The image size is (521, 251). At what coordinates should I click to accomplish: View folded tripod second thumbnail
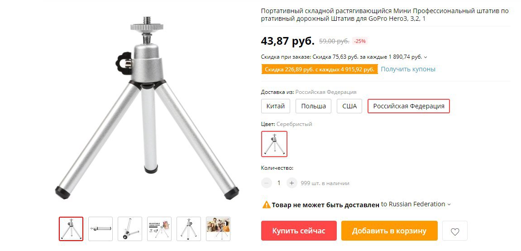tap(100, 229)
